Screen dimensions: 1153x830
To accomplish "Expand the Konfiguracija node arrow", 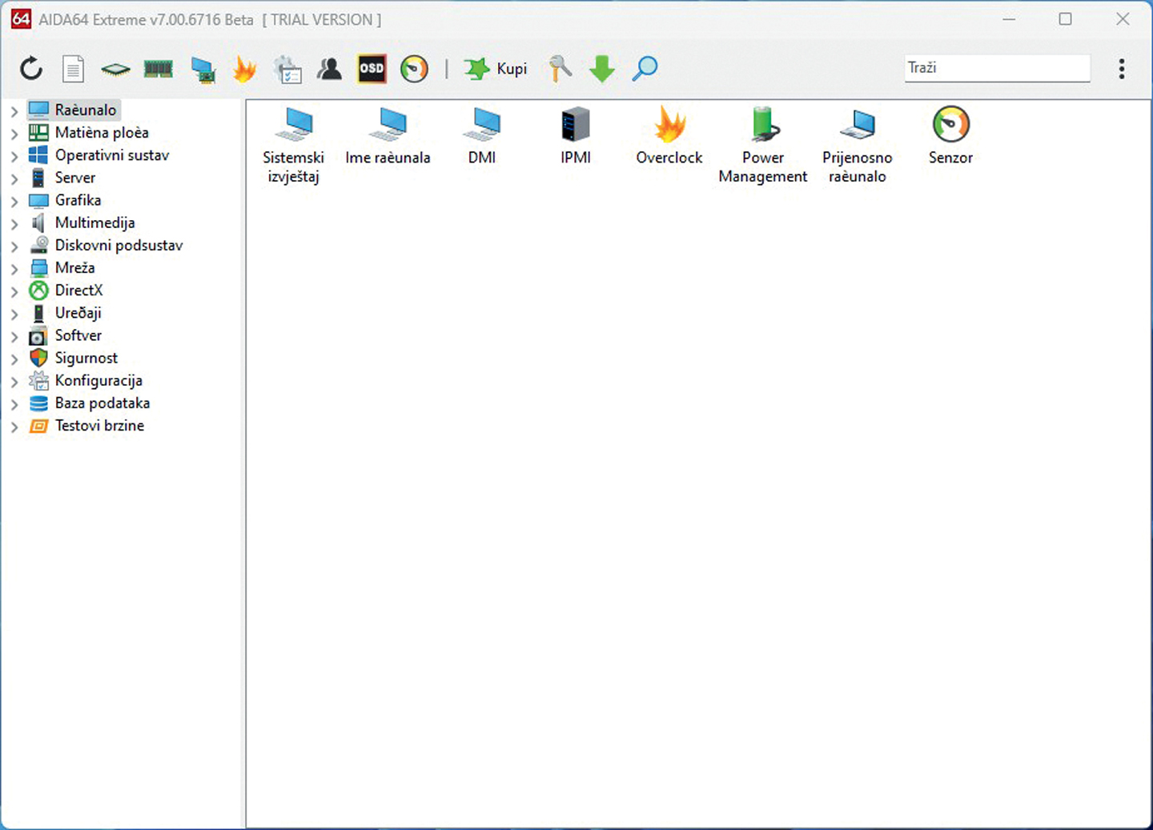I will click(x=14, y=382).
